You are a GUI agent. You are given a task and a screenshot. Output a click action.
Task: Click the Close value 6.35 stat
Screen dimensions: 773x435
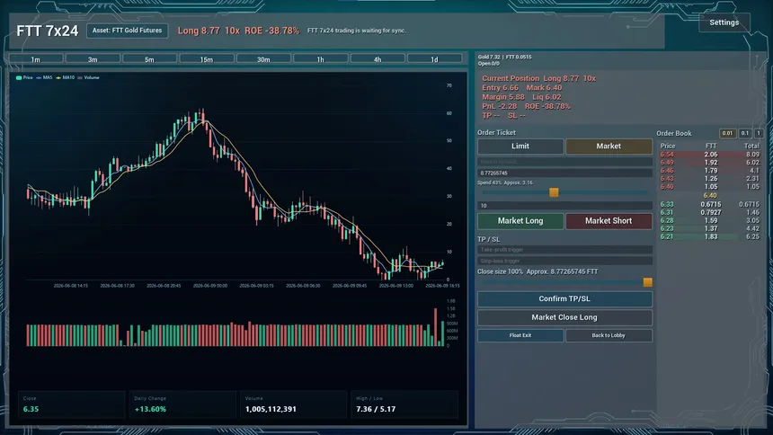click(72, 404)
